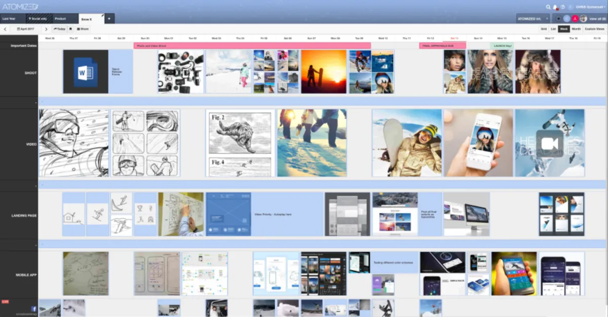The width and height of the screenshot is (608, 317).
Task: Click the bookmark icon button
Action: coord(70,29)
